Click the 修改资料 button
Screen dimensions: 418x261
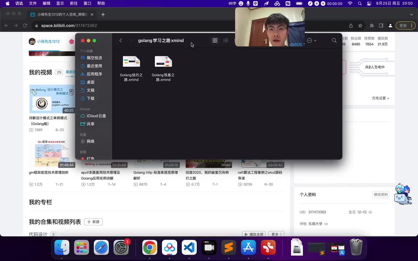[x=381, y=194]
